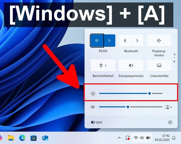Click the date 04.02.2025 in the taskbar

[x=162, y=140]
